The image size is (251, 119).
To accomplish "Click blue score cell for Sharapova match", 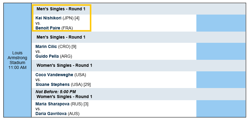I will [x=221, y=109].
